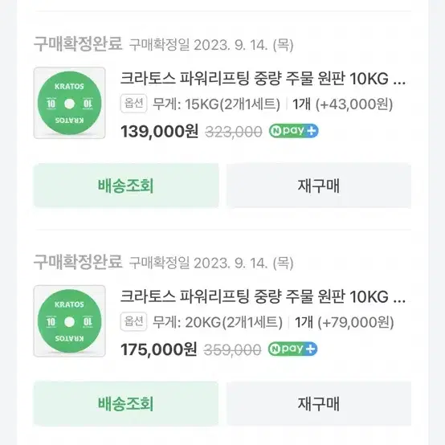Select the 구매확정완료 status of first order
Image resolution: width=445 pixels, height=445 pixels.
[x=78, y=44]
